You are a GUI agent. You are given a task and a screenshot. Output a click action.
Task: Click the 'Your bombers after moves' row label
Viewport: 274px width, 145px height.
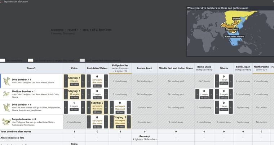point(16,132)
